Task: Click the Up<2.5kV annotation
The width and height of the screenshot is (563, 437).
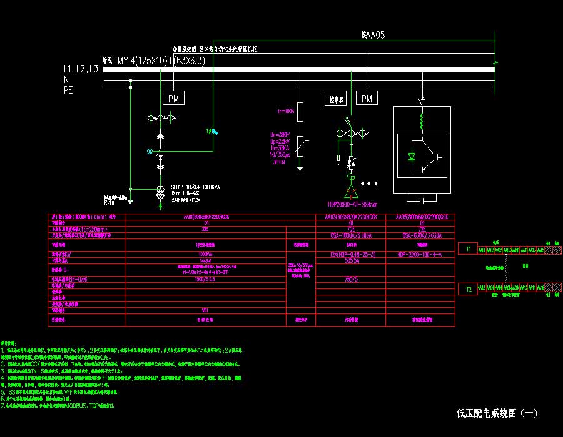Action: [x=280, y=142]
